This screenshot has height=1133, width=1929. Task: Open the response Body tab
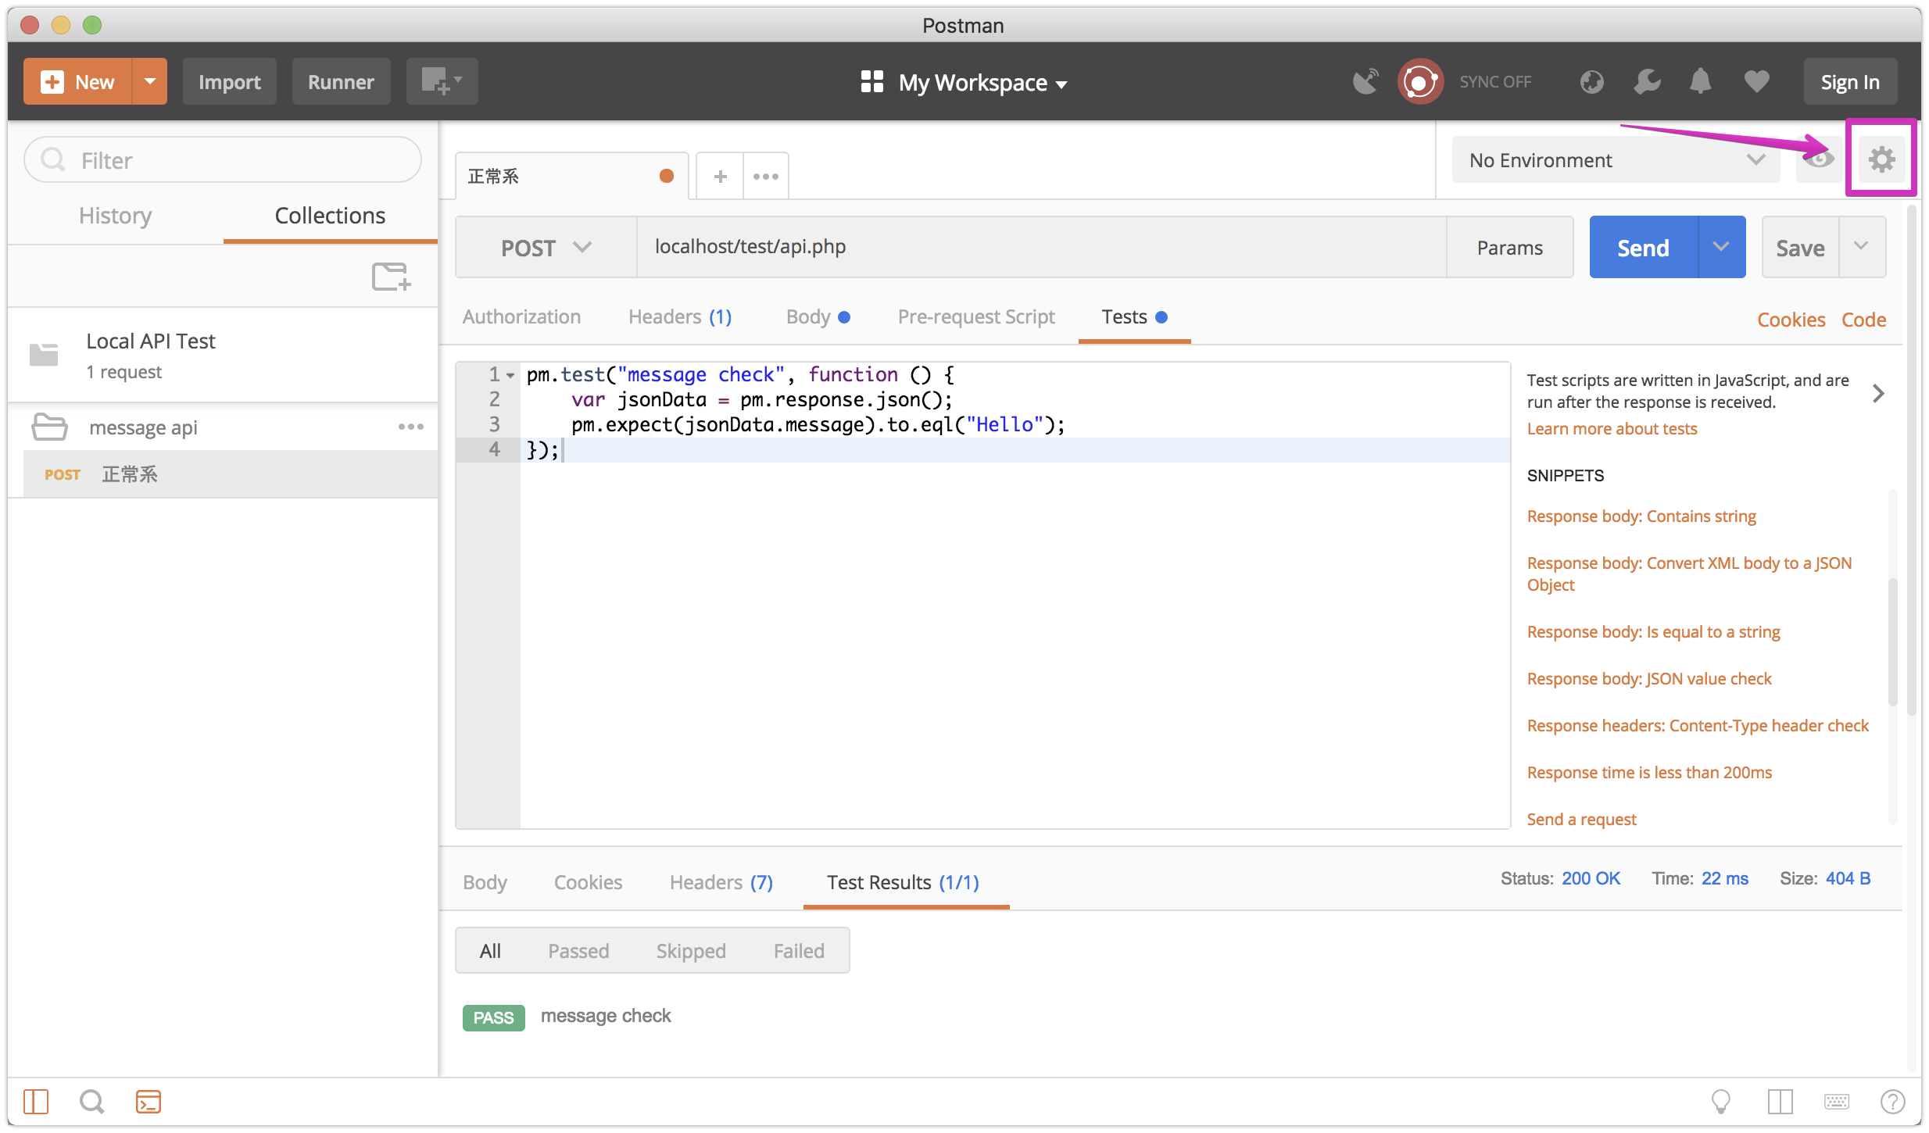coord(485,882)
